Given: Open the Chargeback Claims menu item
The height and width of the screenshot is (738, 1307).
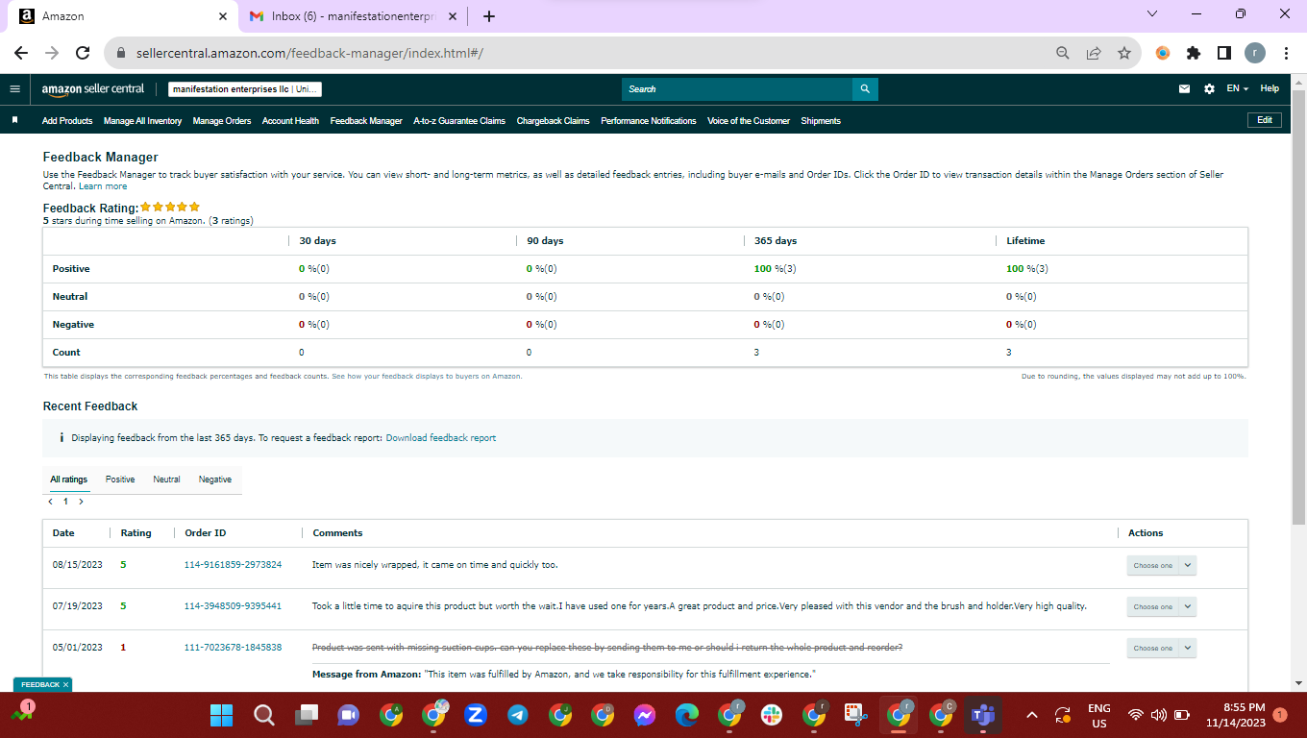Looking at the screenshot, I should point(554,121).
